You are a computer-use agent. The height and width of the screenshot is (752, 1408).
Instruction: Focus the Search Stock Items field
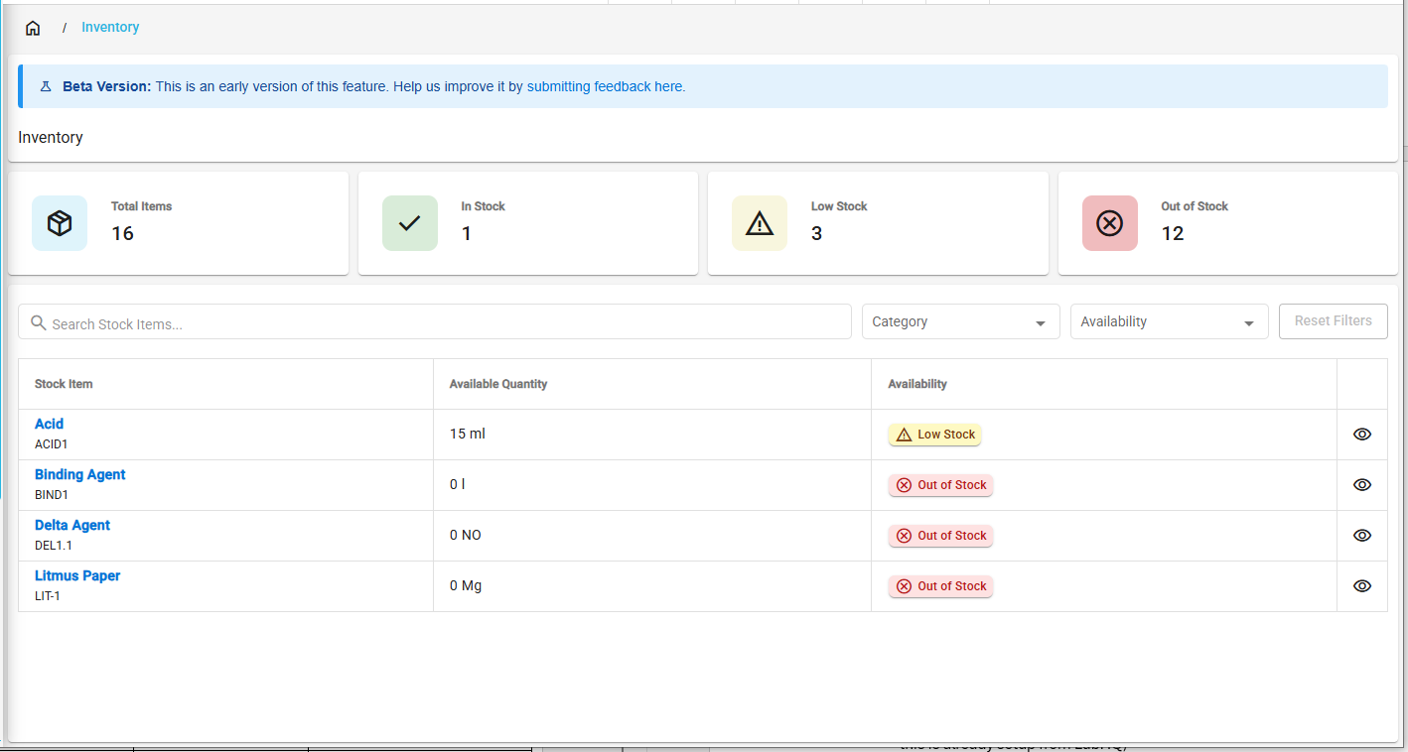click(x=435, y=321)
